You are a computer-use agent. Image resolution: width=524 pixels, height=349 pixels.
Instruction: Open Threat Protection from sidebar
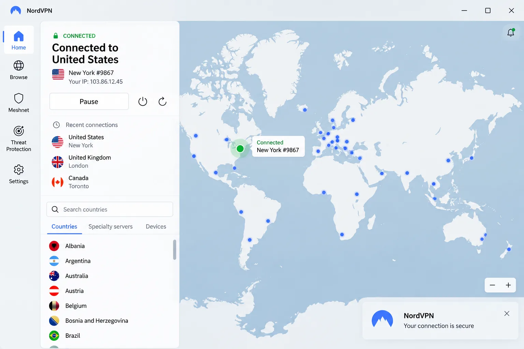pos(19,139)
